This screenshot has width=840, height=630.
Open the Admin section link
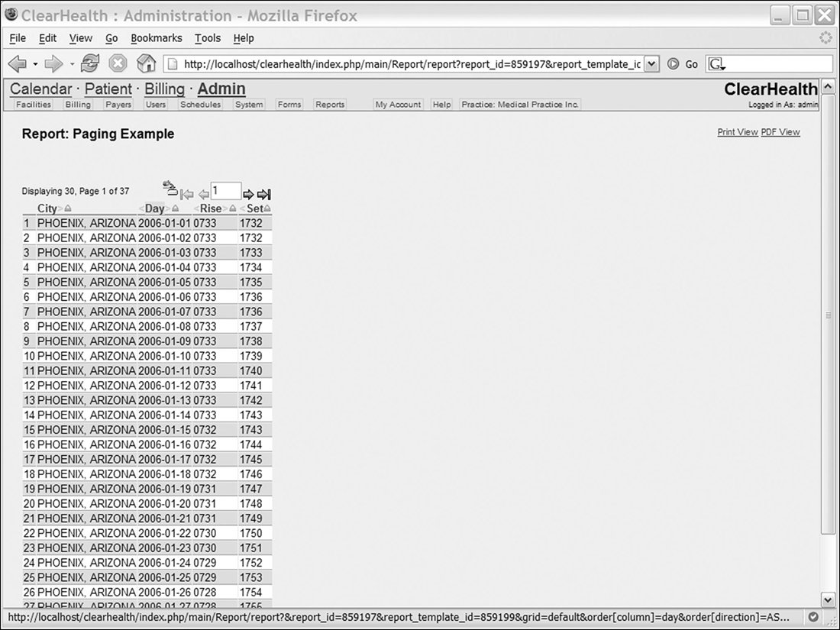[x=221, y=89]
